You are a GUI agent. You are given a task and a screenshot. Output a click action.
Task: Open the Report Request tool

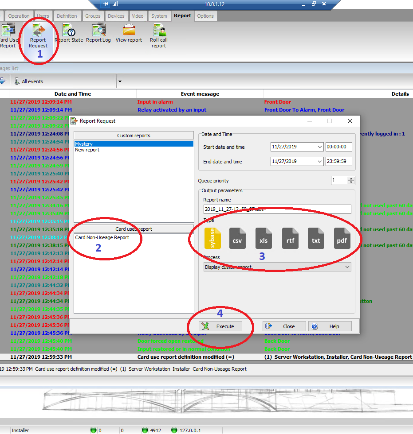point(38,35)
